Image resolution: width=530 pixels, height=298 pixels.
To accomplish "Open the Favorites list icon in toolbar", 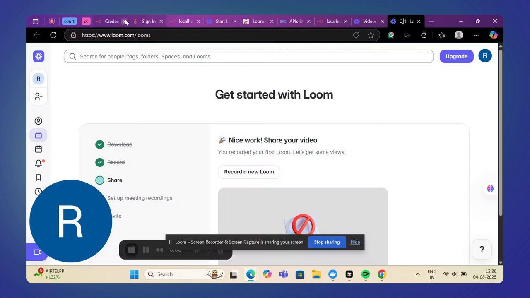I will (x=442, y=35).
